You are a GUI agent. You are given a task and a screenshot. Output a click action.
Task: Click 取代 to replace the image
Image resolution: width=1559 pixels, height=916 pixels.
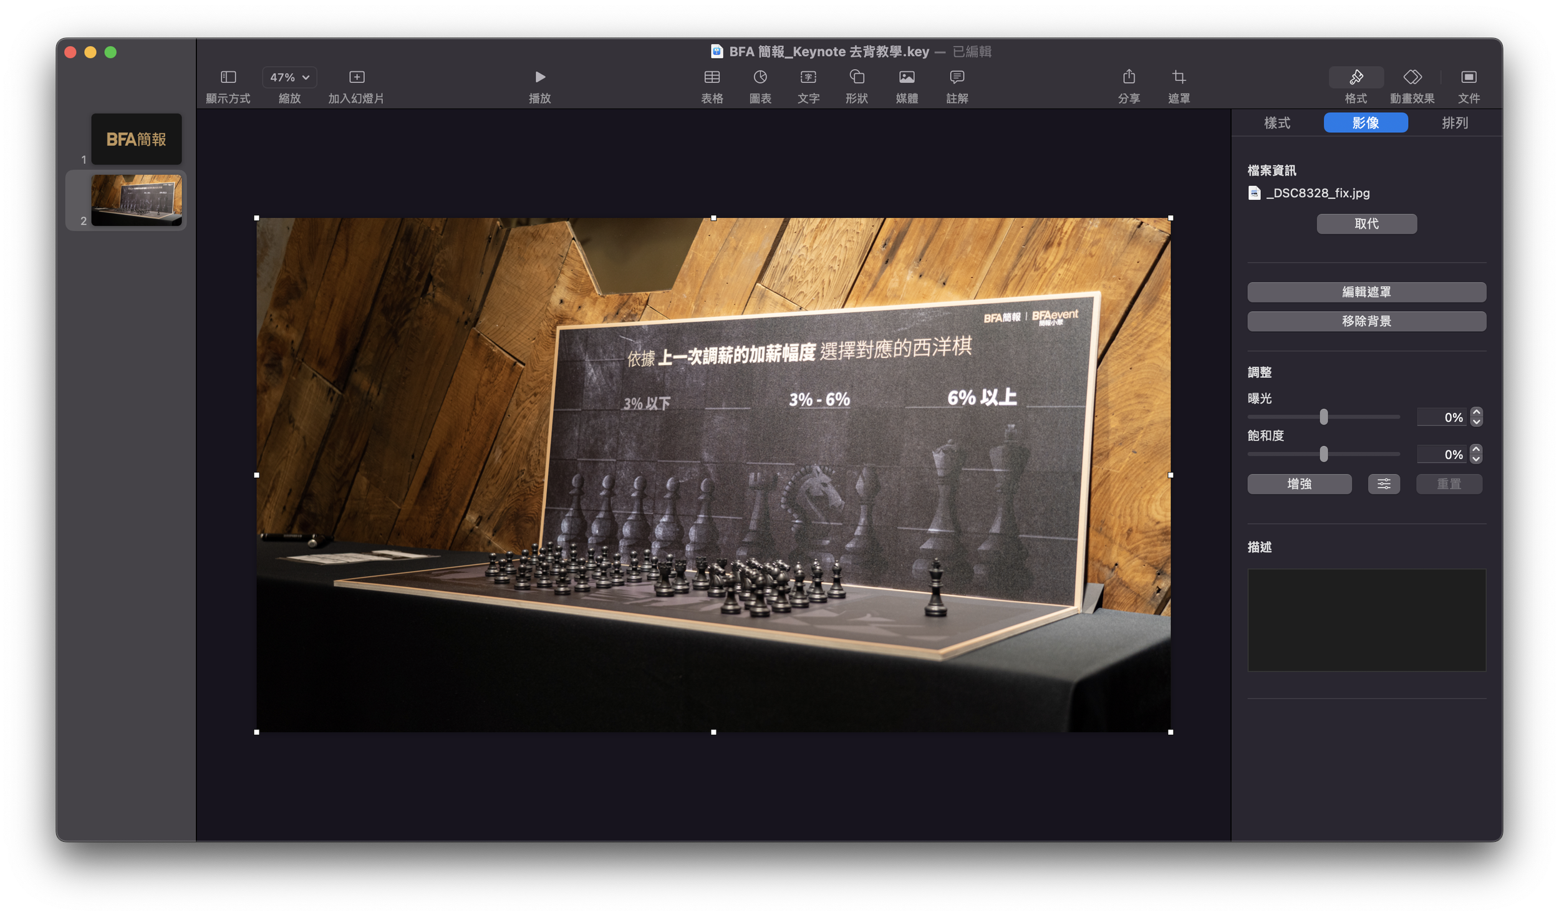1366,224
